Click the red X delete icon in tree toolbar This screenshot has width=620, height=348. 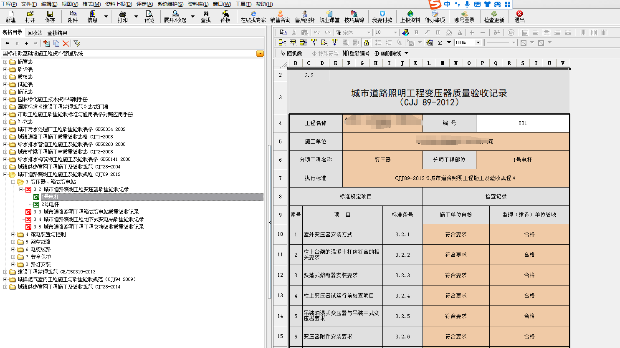click(x=66, y=43)
